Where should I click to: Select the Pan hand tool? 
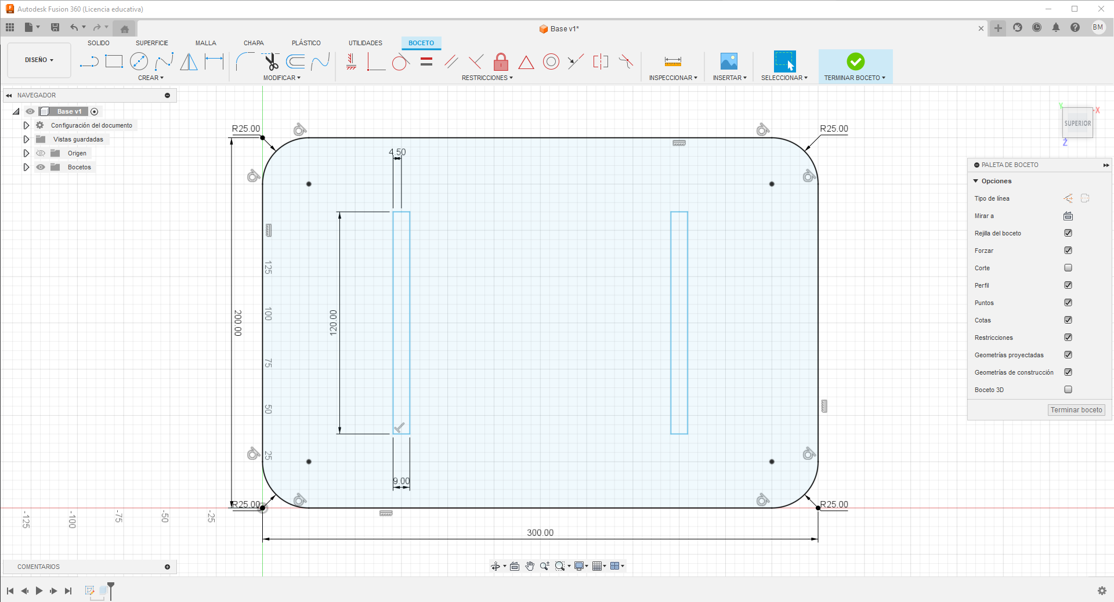530,566
